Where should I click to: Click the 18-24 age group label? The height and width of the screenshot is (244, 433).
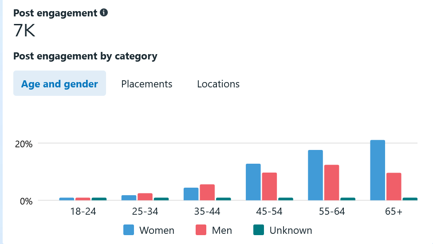coord(83,212)
